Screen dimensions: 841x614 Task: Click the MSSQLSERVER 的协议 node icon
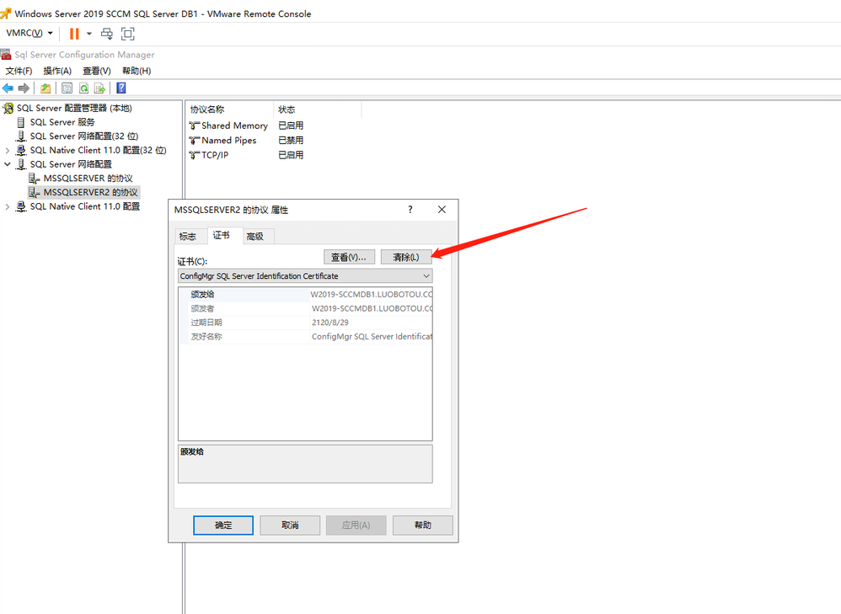[35, 178]
